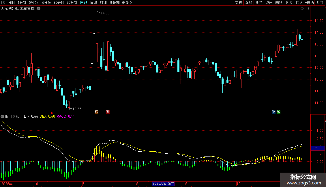Click the red $ marker under chart

(52, 112)
